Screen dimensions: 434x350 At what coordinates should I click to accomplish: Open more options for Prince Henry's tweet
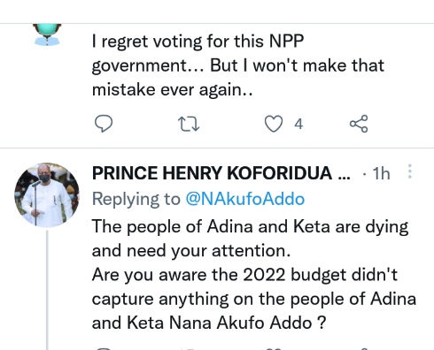pyautogui.click(x=410, y=171)
